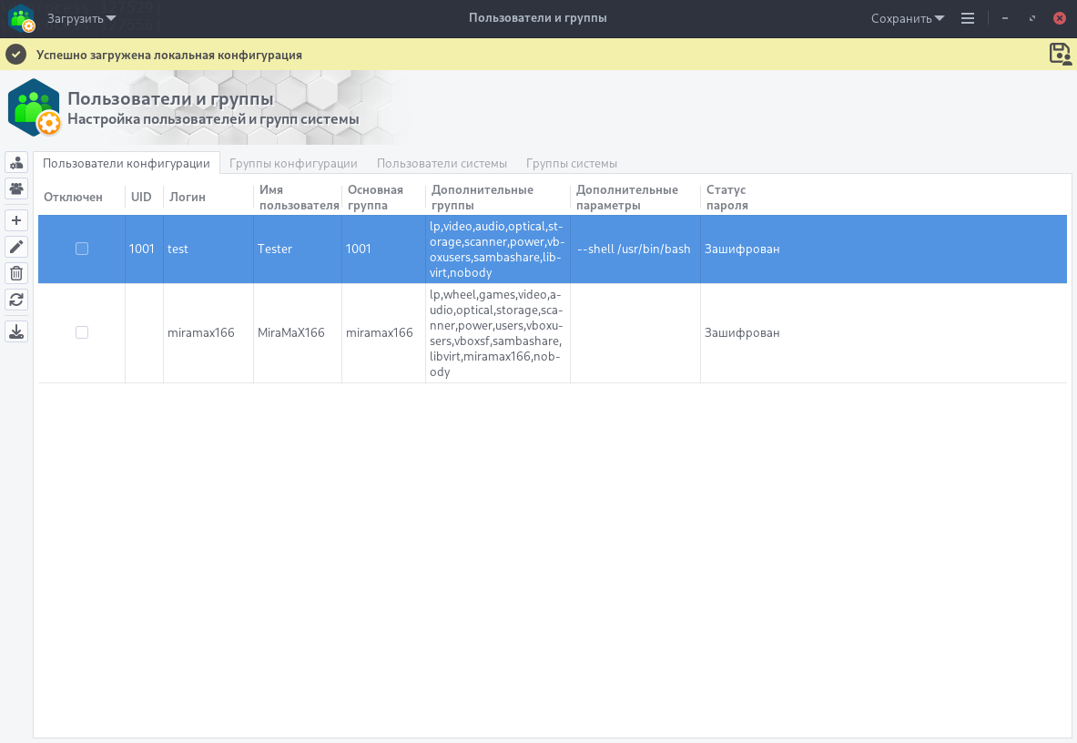Screen dimensions: 1077x743
Task: Click the Статус пароля column header
Action: click(726, 198)
